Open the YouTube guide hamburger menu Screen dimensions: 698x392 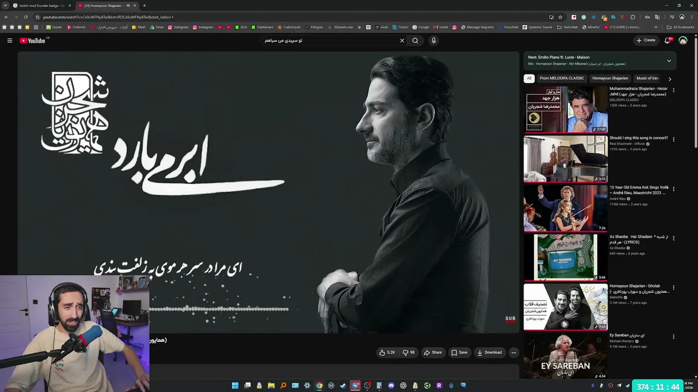(x=9, y=40)
